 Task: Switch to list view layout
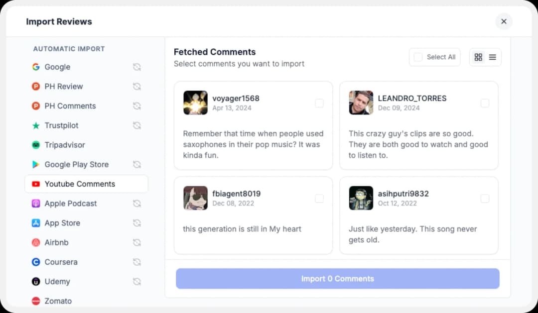tap(493, 57)
